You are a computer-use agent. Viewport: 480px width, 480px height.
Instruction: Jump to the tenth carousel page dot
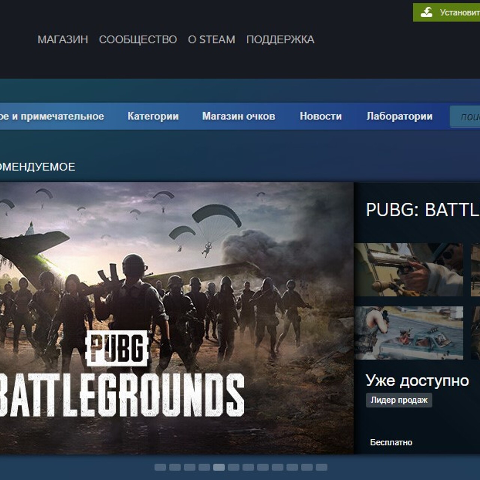[292, 467]
